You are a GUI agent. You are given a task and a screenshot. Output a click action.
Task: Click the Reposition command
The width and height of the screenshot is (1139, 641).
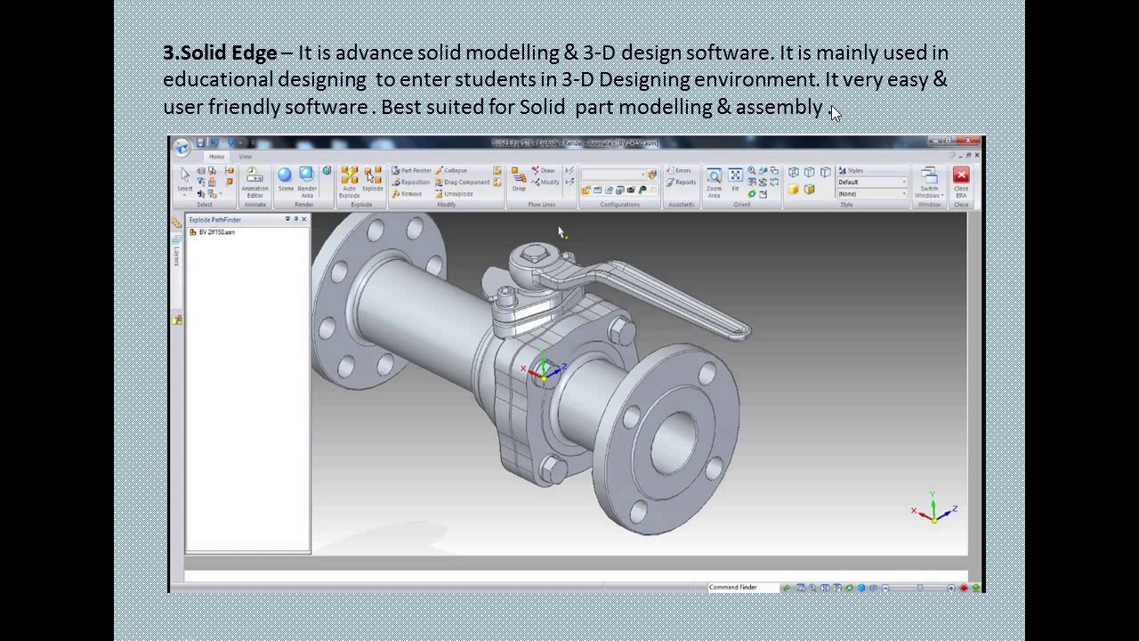(410, 182)
